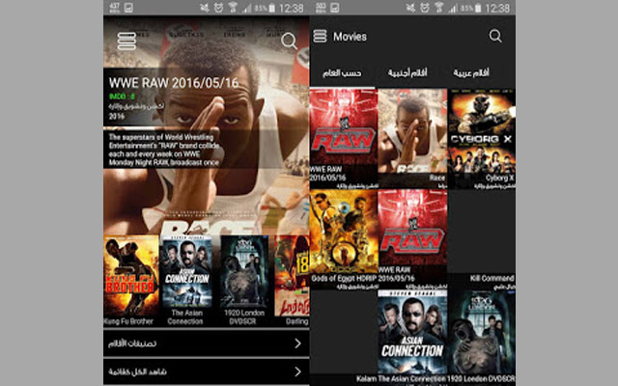
Task: Switch to the حسب العام tab
Action: tap(344, 72)
